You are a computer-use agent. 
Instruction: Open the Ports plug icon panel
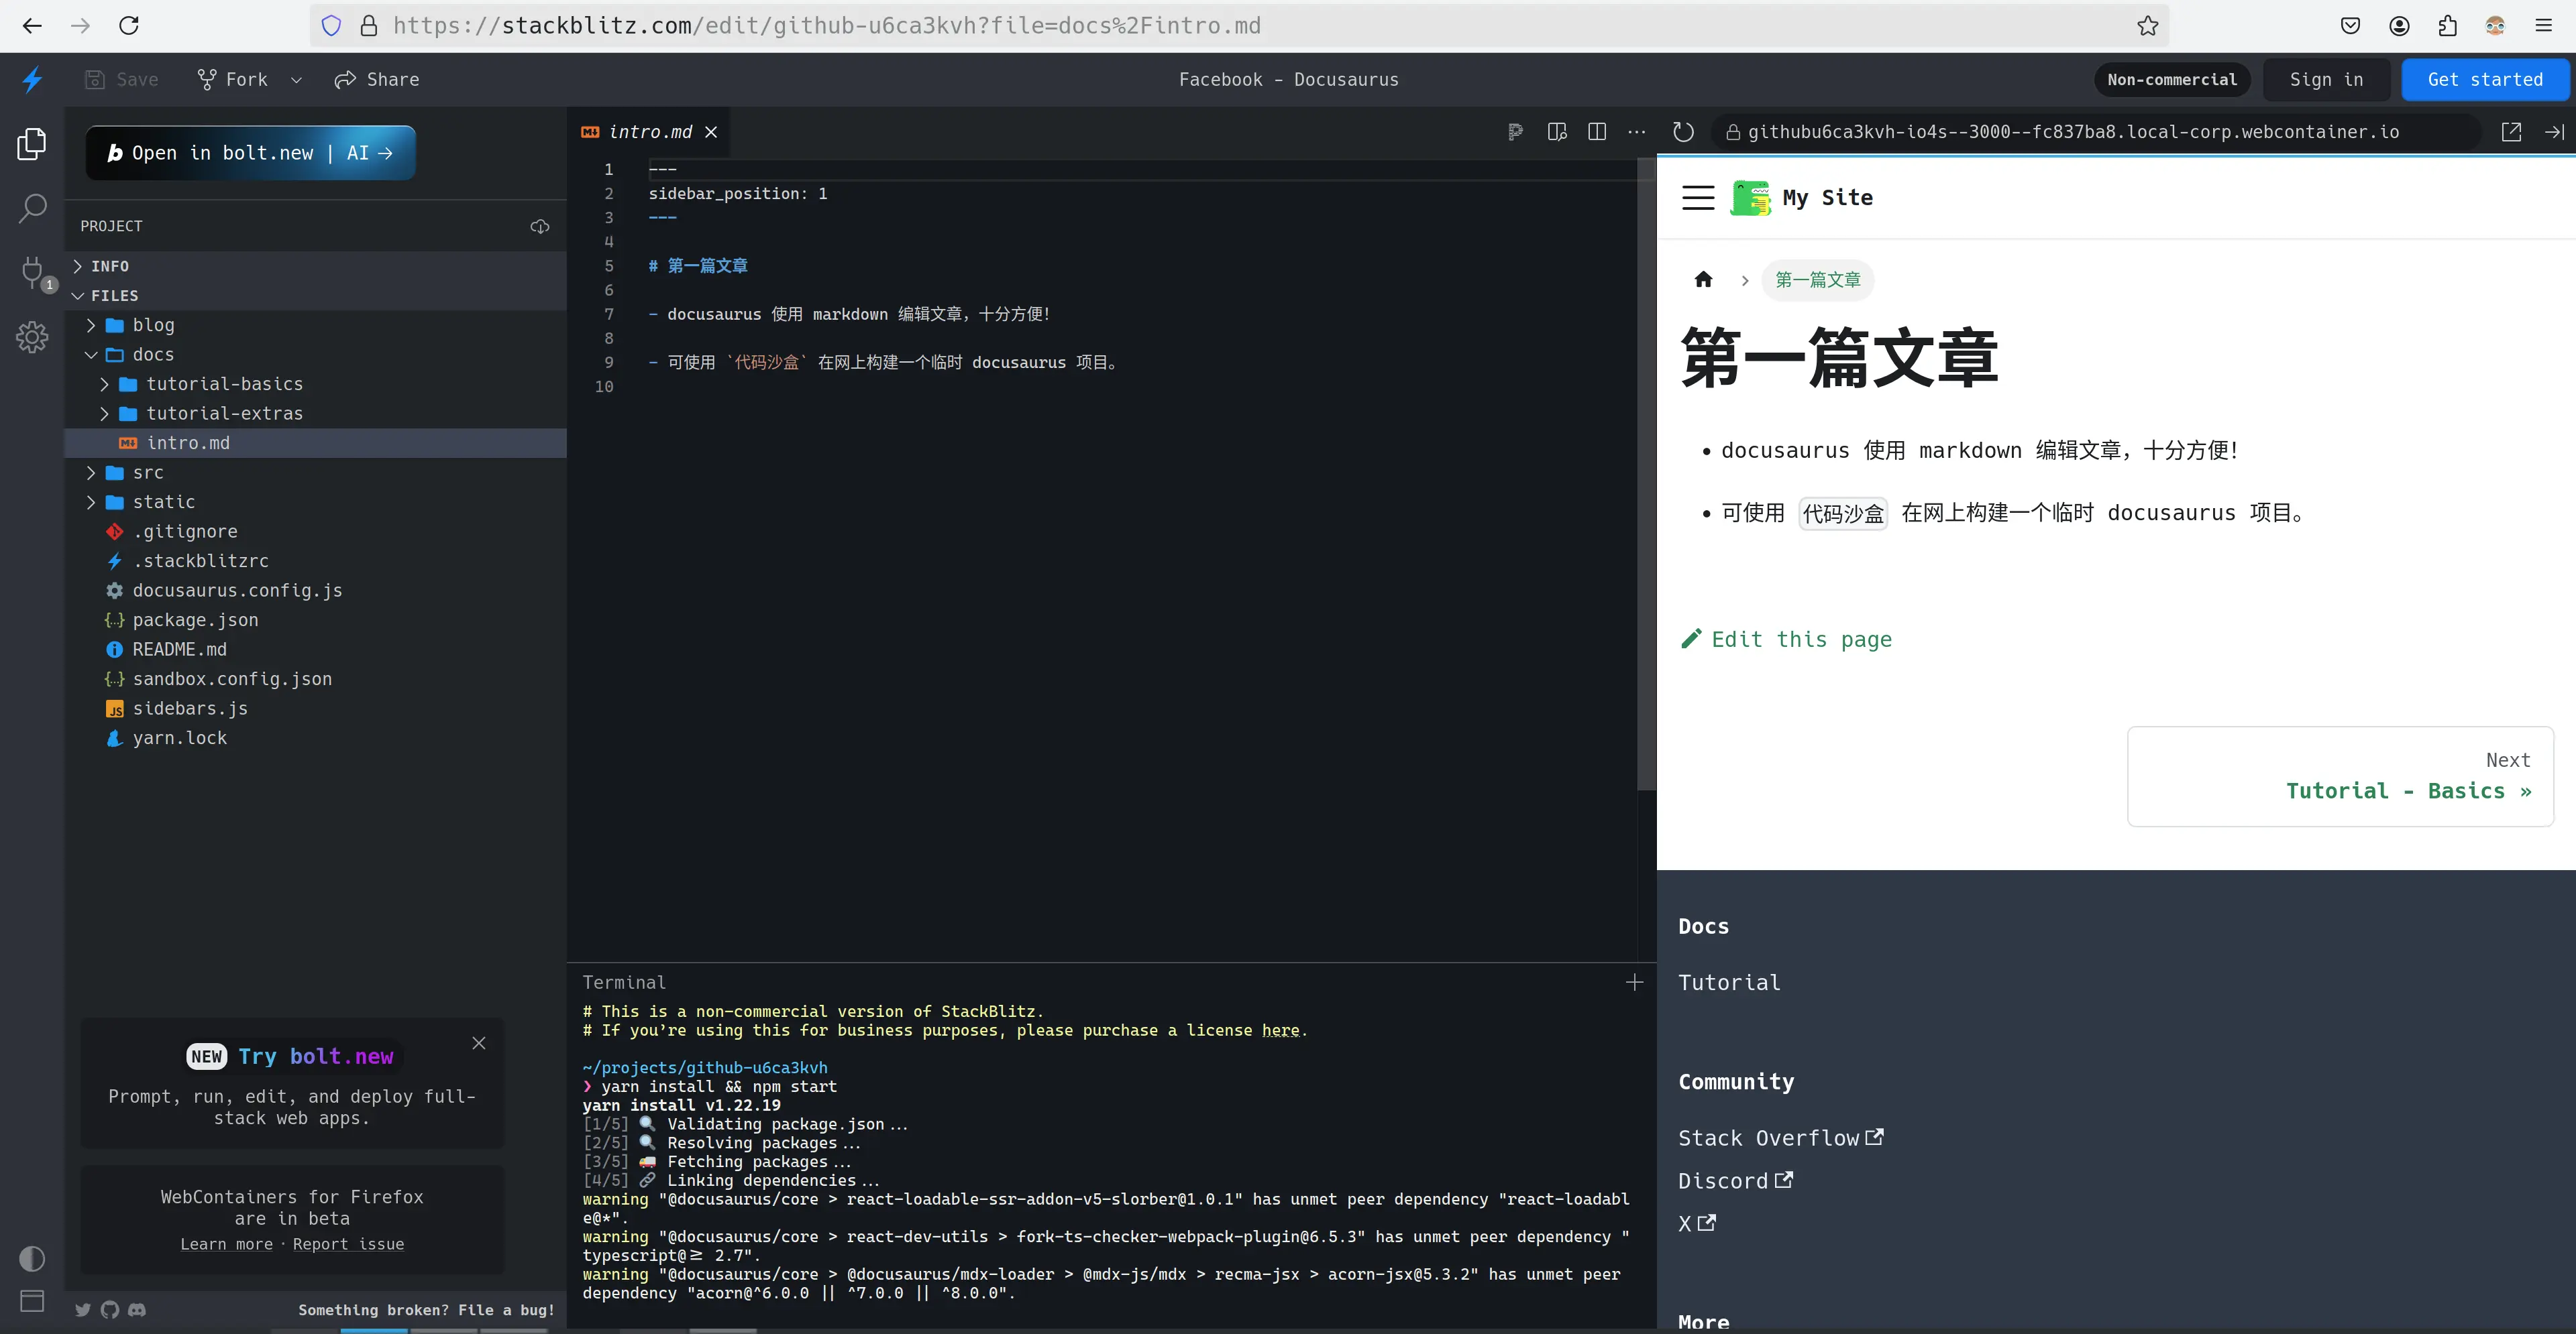32,271
